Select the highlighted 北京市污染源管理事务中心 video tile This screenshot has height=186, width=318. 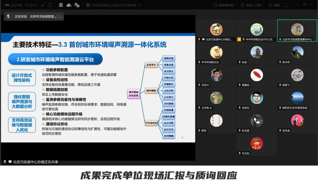coord(297,31)
